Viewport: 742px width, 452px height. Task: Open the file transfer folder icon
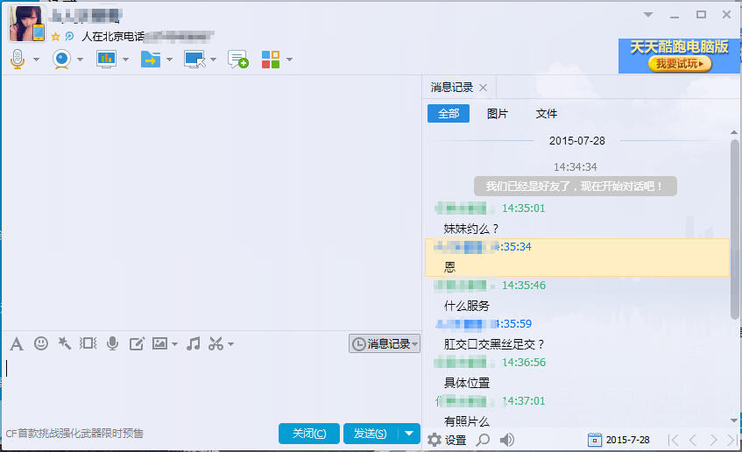pyautogui.click(x=151, y=60)
